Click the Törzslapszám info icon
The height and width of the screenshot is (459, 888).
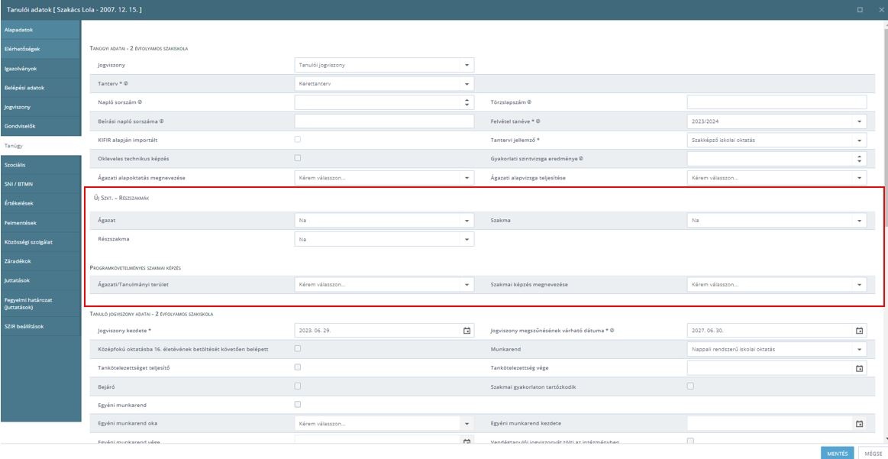pyautogui.click(x=529, y=102)
